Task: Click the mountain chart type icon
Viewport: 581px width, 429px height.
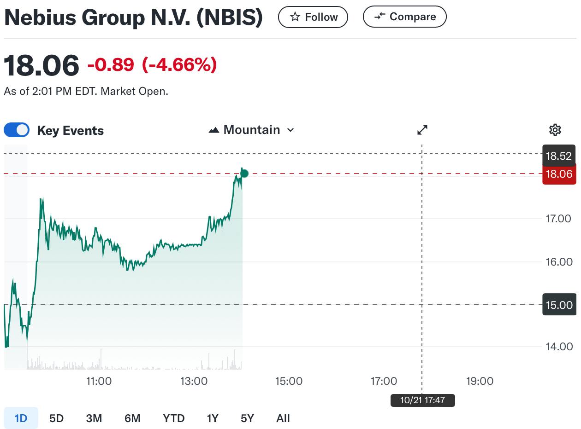Action: 213,130
